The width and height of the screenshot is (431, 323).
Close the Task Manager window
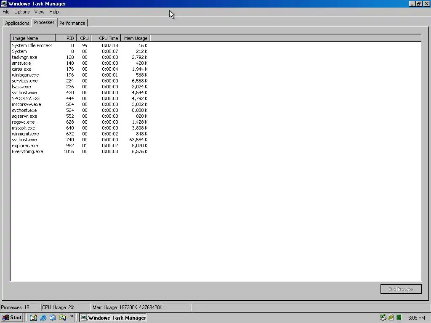tap(426, 3)
